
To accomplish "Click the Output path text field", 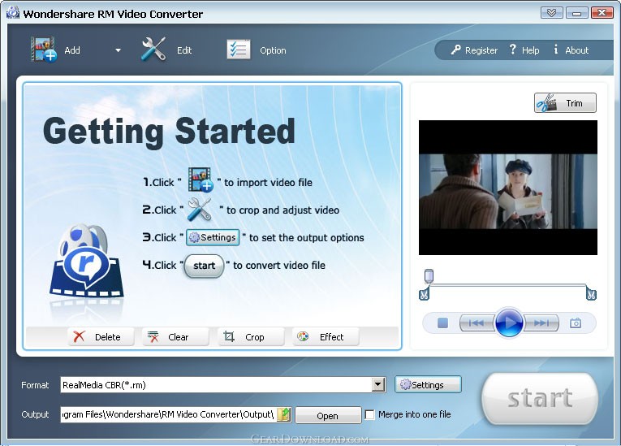I will point(168,414).
